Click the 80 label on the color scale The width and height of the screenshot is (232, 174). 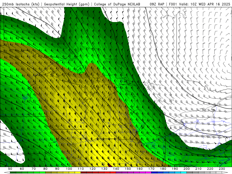point(46,169)
